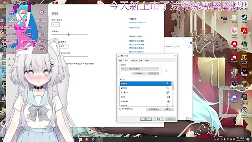
Task: Open adjust mouse and cursor size link
Action: coord(137,22)
